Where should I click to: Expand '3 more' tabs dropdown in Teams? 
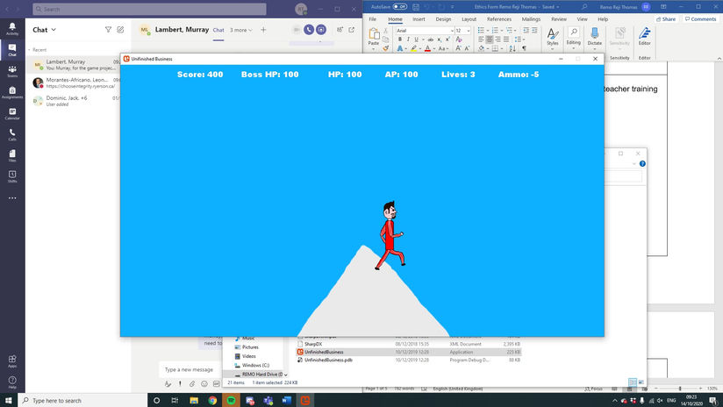click(x=241, y=30)
